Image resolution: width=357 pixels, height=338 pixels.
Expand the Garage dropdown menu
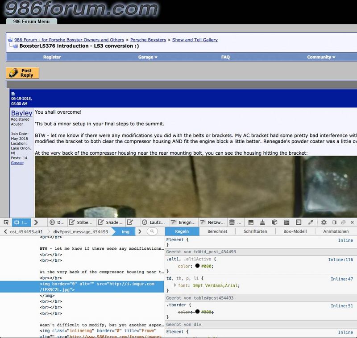coord(148,57)
